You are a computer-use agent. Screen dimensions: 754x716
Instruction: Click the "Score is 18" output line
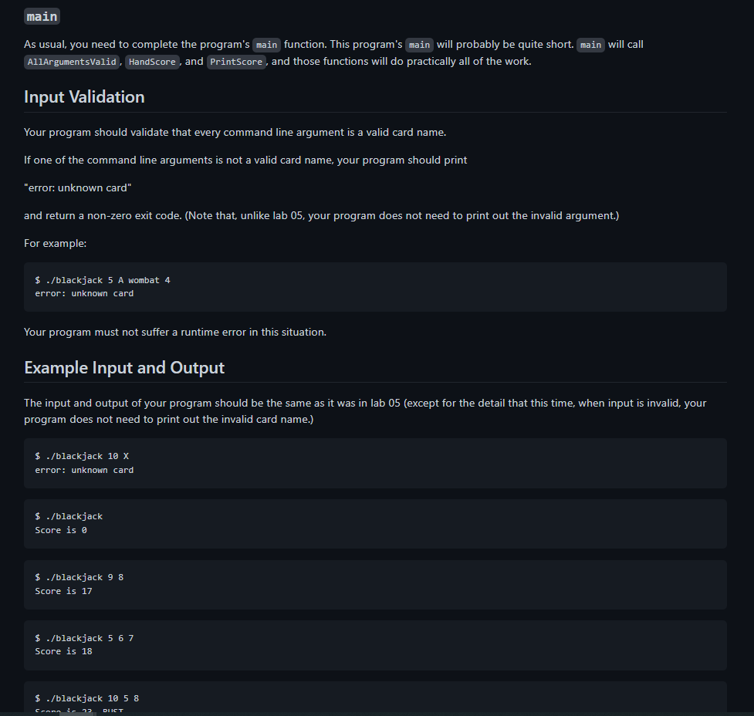tap(63, 651)
